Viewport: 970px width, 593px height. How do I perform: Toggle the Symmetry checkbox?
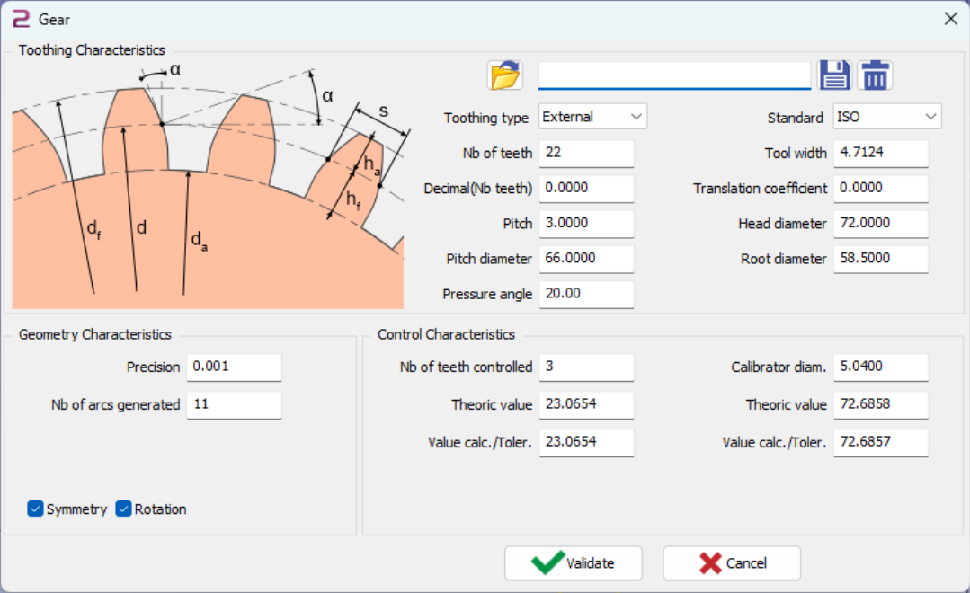pyautogui.click(x=36, y=509)
